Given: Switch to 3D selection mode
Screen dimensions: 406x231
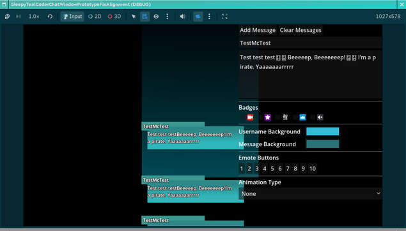Looking at the screenshot, I should [x=114, y=17].
